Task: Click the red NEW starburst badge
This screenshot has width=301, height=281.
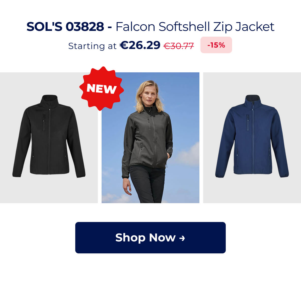Action: (102, 88)
